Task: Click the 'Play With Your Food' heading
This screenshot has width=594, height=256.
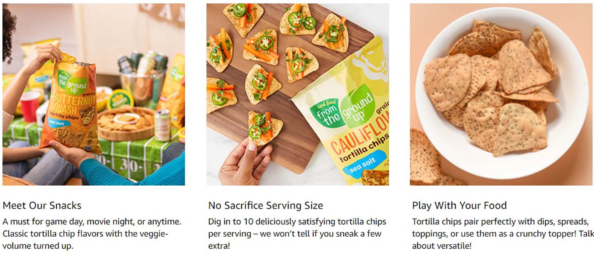Action: coord(459,205)
